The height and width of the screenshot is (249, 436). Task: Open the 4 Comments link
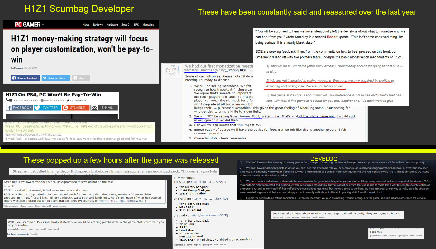pos(78,101)
